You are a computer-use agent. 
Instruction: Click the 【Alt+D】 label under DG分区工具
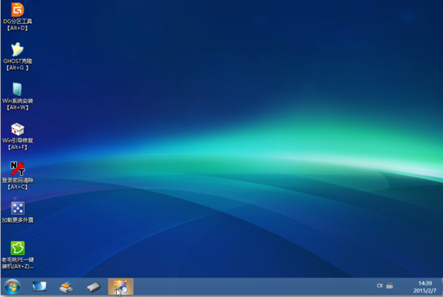coord(18,28)
